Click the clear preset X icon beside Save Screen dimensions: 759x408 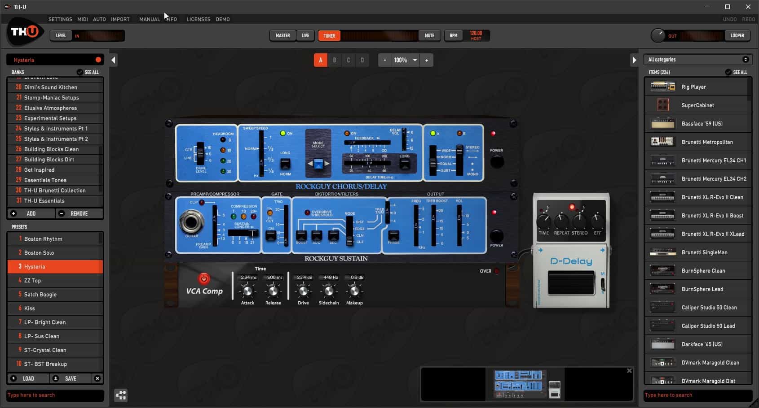(97, 378)
